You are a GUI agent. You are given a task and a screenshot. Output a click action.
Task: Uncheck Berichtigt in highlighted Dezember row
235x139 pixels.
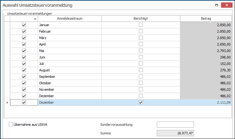coord(141,102)
